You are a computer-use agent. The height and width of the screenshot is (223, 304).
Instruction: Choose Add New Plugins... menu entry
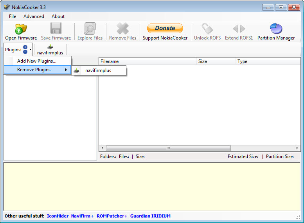coord(38,61)
